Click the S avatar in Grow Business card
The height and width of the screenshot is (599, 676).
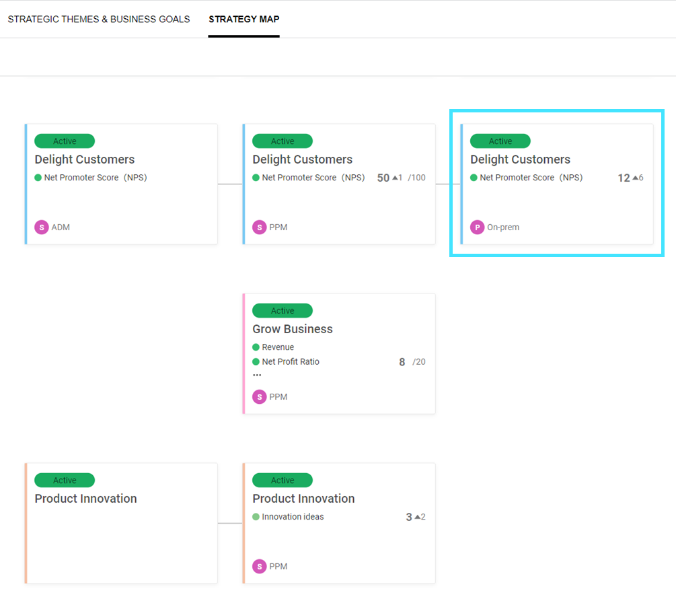tap(260, 397)
